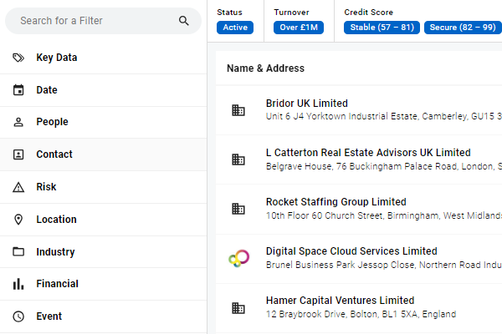
Task: Click the Date calendar icon
Action: pos(18,90)
